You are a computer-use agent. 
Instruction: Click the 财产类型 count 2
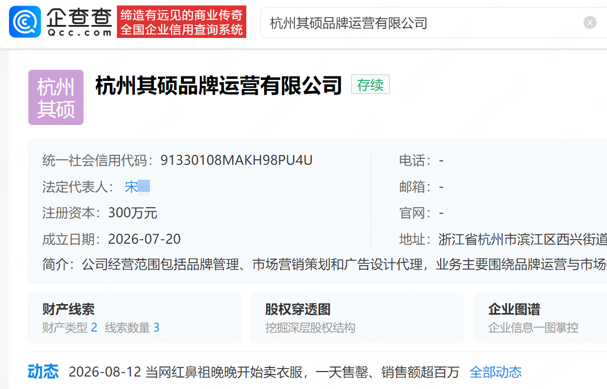coord(94,328)
